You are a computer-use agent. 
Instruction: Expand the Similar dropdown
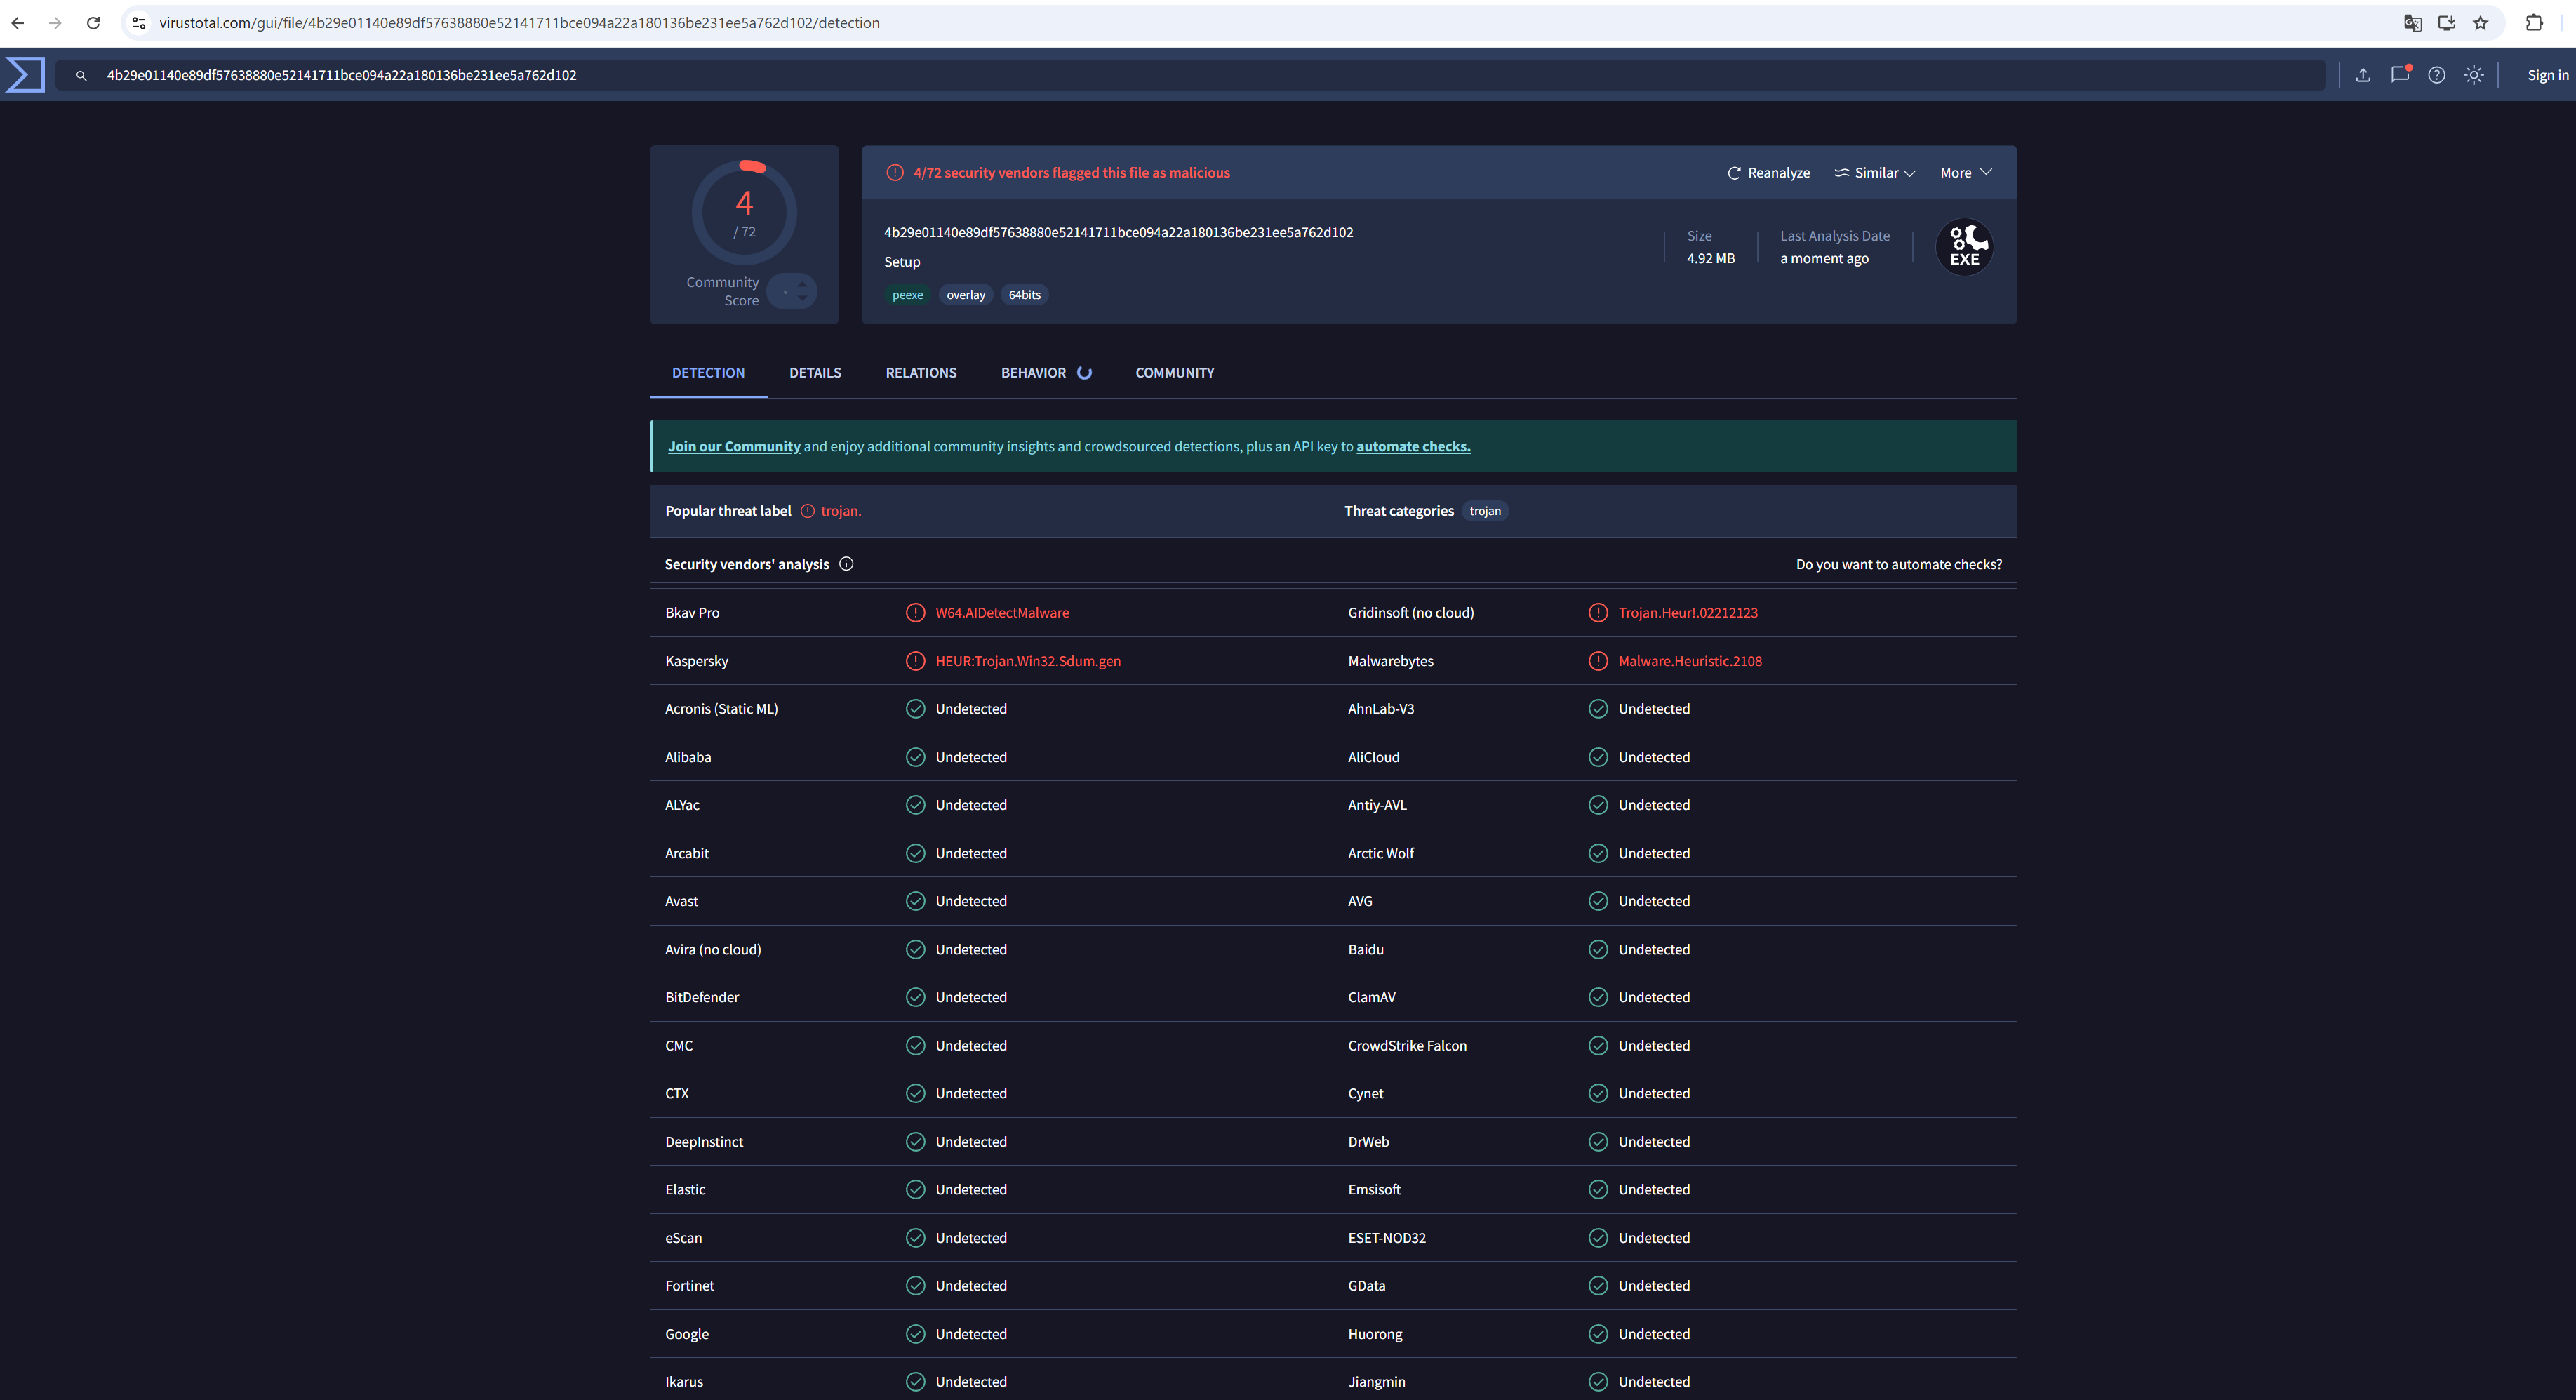tap(1875, 173)
